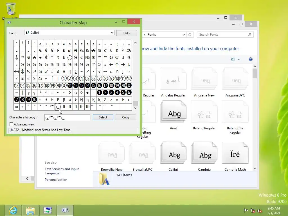The height and width of the screenshot is (216, 288).
Task: Open Text Services and Input Language link
Action: [x=62, y=171]
